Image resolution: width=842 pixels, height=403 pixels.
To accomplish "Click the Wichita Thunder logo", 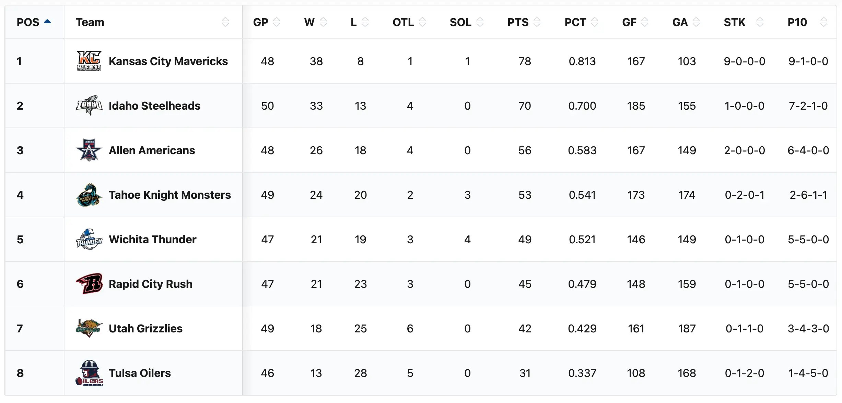I will tap(89, 239).
